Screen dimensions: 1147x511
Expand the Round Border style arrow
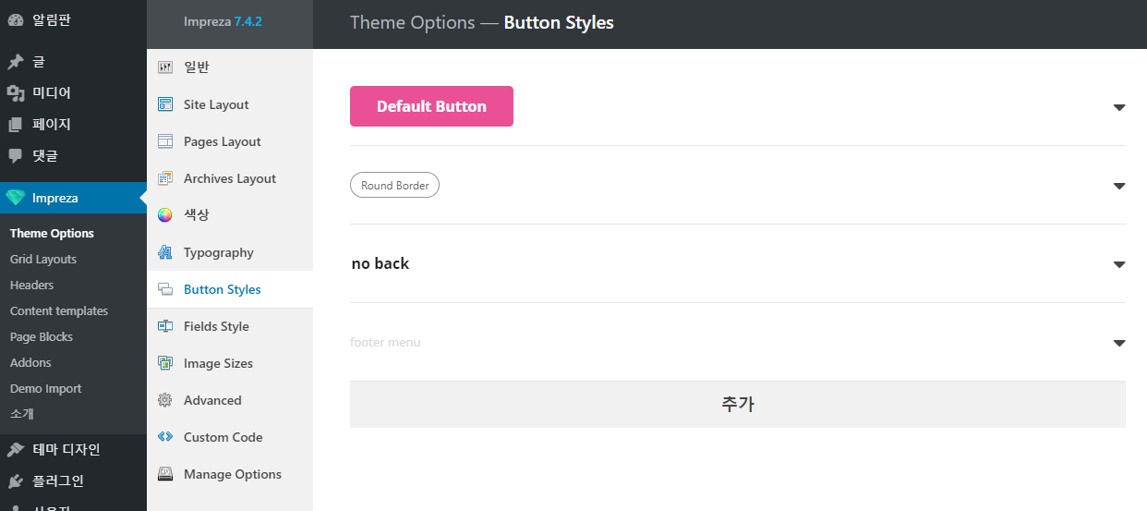1118,186
